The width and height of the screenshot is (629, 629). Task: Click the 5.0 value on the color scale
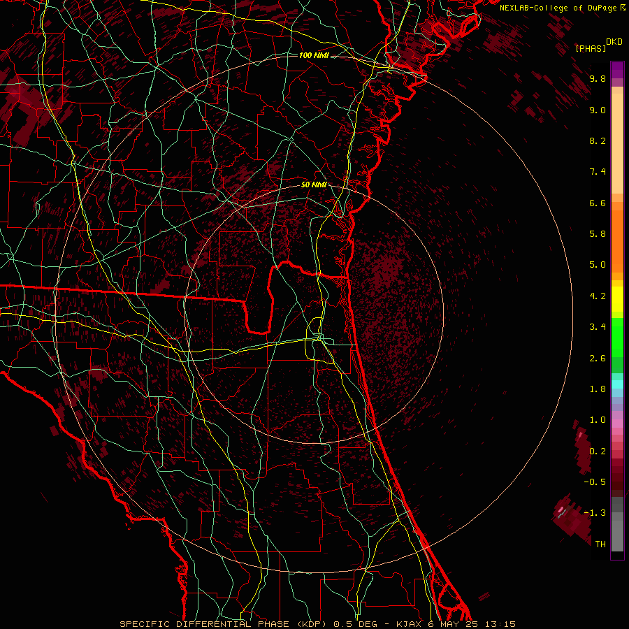(x=598, y=265)
